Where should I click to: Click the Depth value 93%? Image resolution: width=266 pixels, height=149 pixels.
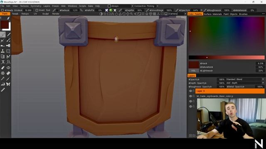point(140,10)
